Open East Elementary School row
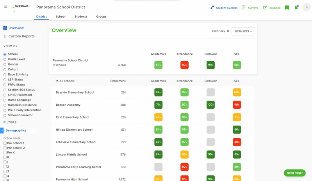Image resolution: width=312 pixels, height=181 pixels. (x=153, y=117)
